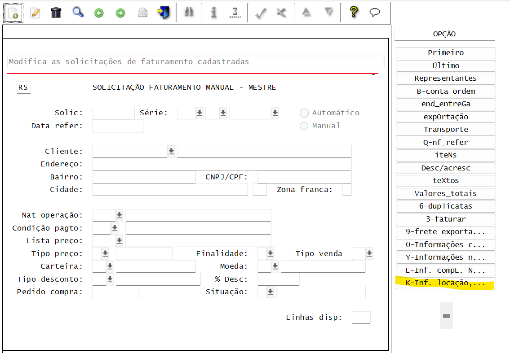Click the trash can delete icon
510x353 pixels.
(x=56, y=13)
